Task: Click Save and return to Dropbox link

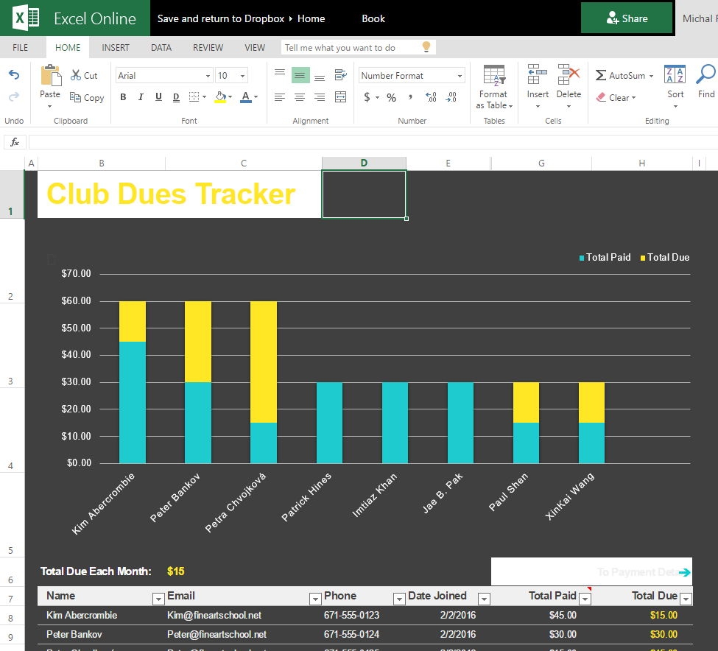Action: [220, 18]
